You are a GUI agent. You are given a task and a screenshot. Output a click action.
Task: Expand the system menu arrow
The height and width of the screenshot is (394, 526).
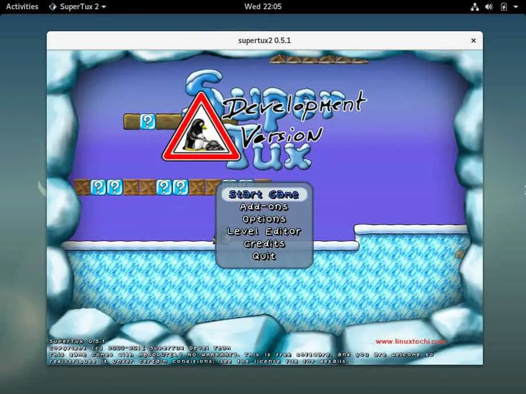516,7
